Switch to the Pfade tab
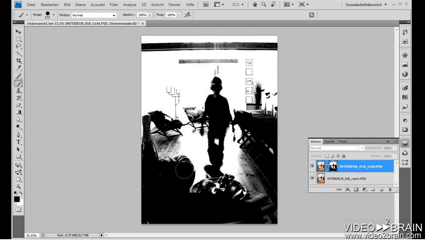 [343, 141]
